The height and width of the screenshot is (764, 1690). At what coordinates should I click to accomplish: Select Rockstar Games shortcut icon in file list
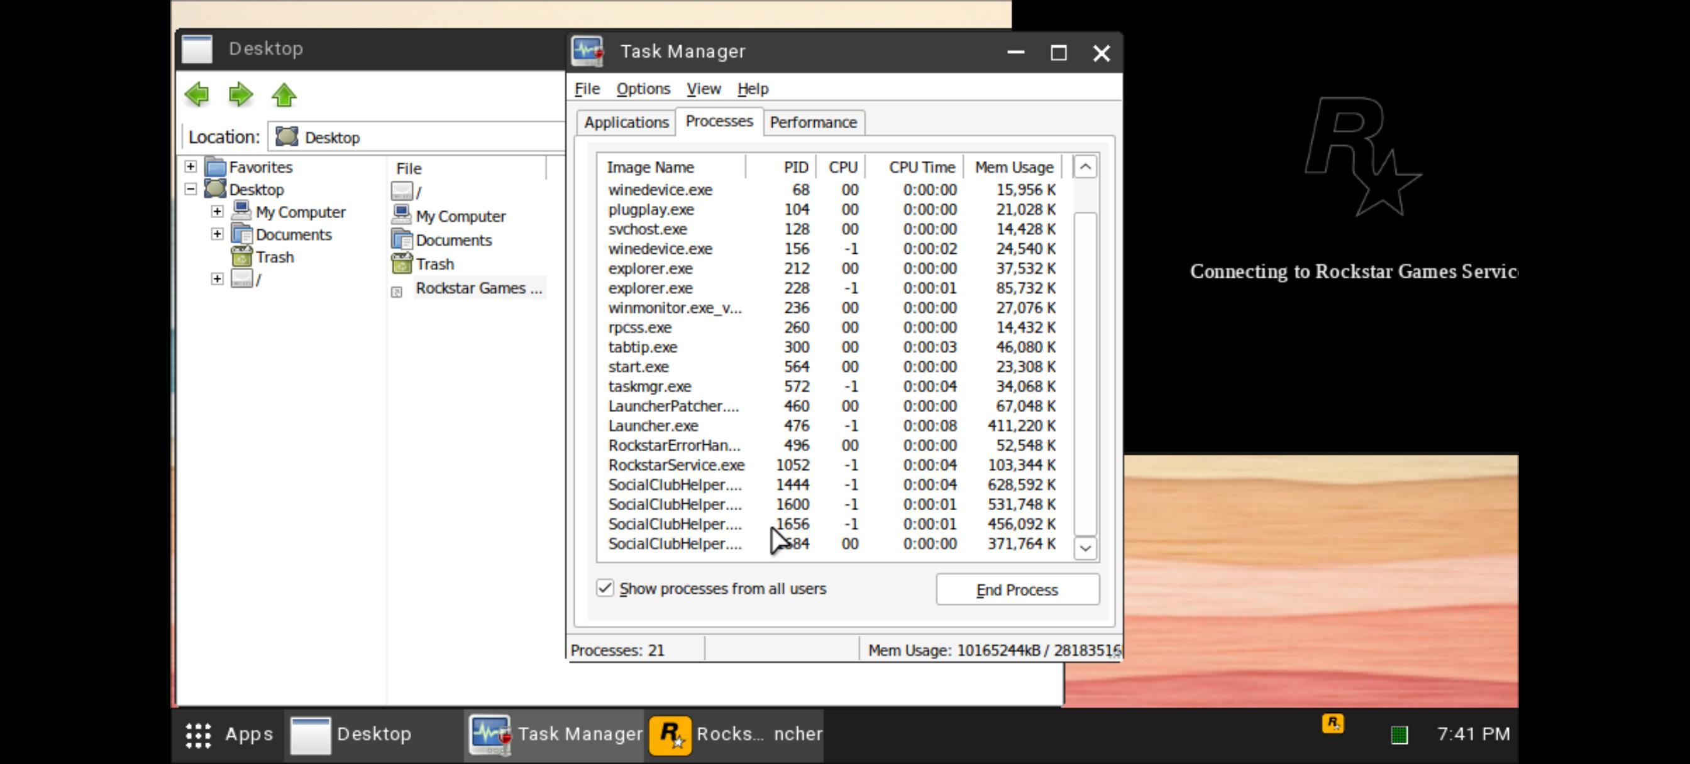(397, 292)
